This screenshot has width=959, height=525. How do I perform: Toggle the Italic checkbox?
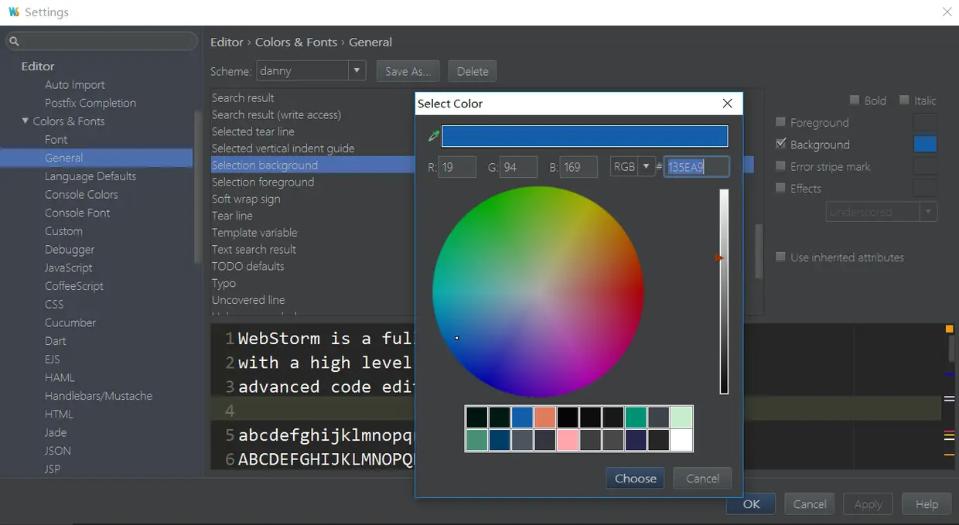[904, 100]
